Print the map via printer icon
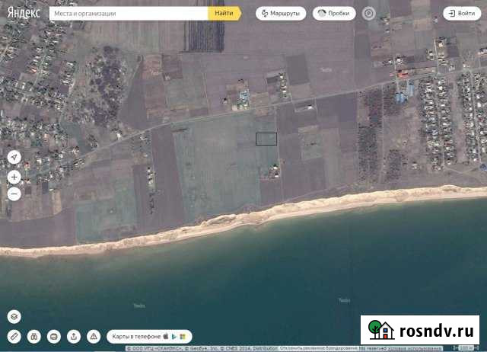This screenshot has height=352, width=487. click(x=54, y=336)
